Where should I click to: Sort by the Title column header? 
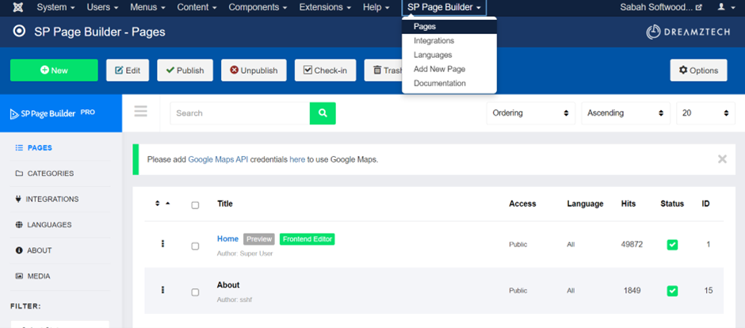coord(225,204)
